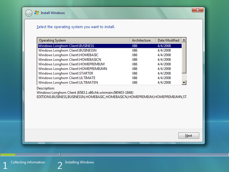The width and height of the screenshot is (229, 172).
Task: Sort by the Date Modified column header
Action: [x=169, y=40]
